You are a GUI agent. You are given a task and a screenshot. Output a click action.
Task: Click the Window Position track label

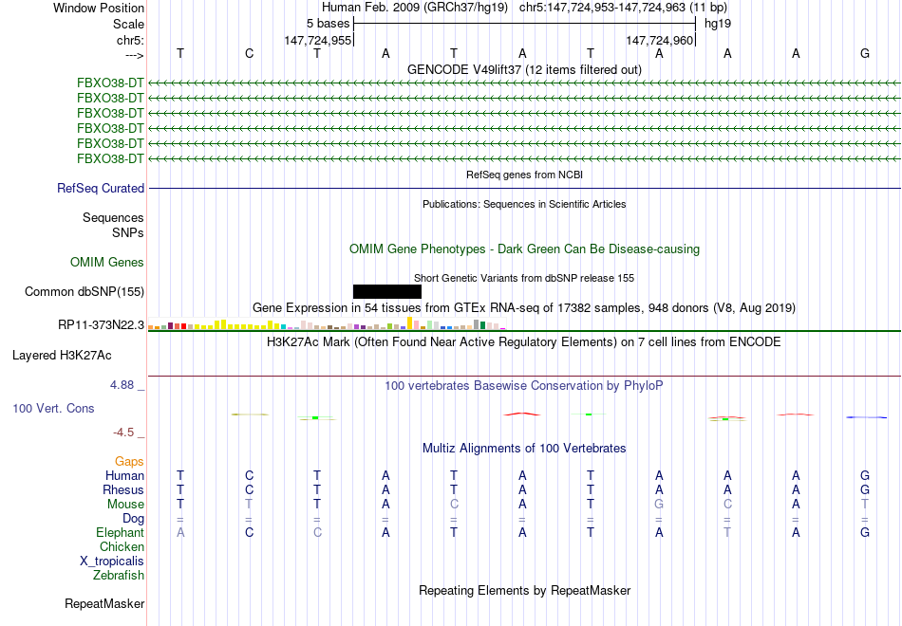(x=99, y=8)
